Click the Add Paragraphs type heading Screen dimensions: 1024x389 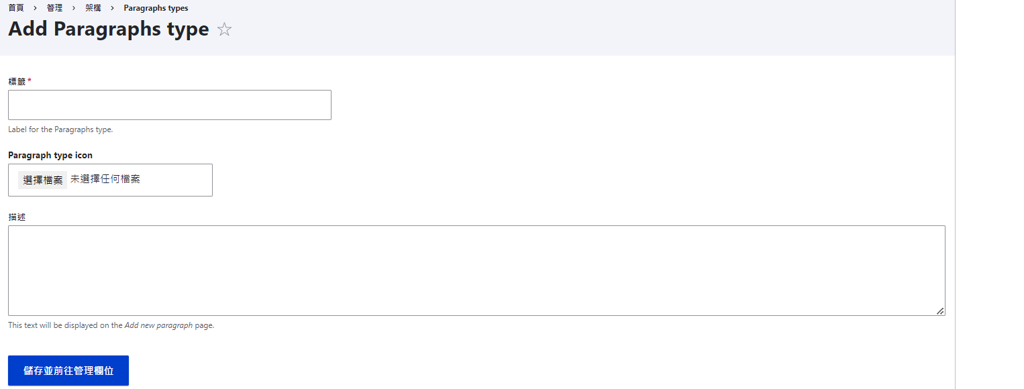tap(109, 30)
